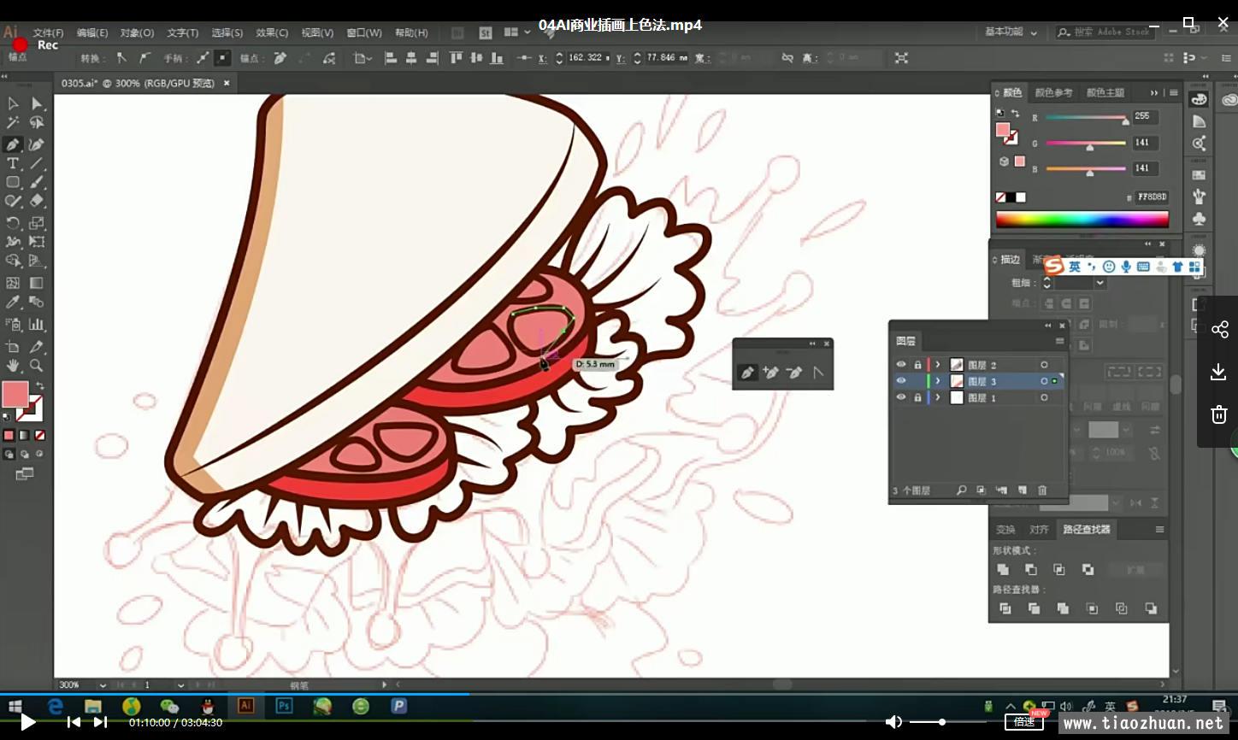
Task: Open 窗口(W) menu
Action: click(x=363, y=32)
